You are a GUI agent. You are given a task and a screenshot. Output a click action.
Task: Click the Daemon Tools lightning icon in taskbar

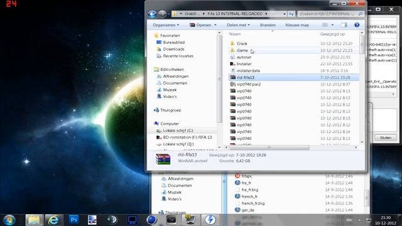point(210,220)
